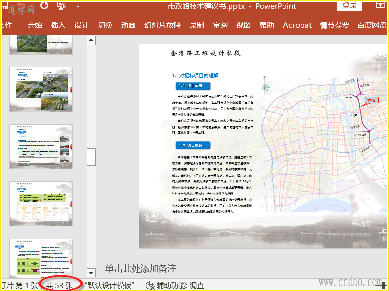
Task: Click the thumbnail pane scrollbar handle
Action: (91, 157)
